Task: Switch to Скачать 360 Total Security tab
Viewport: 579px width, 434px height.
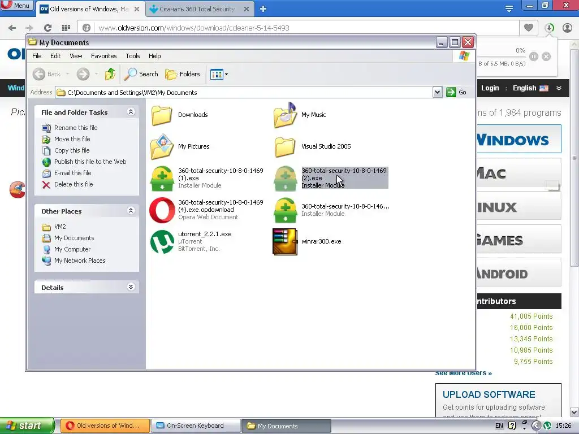Action: point(197,9)
